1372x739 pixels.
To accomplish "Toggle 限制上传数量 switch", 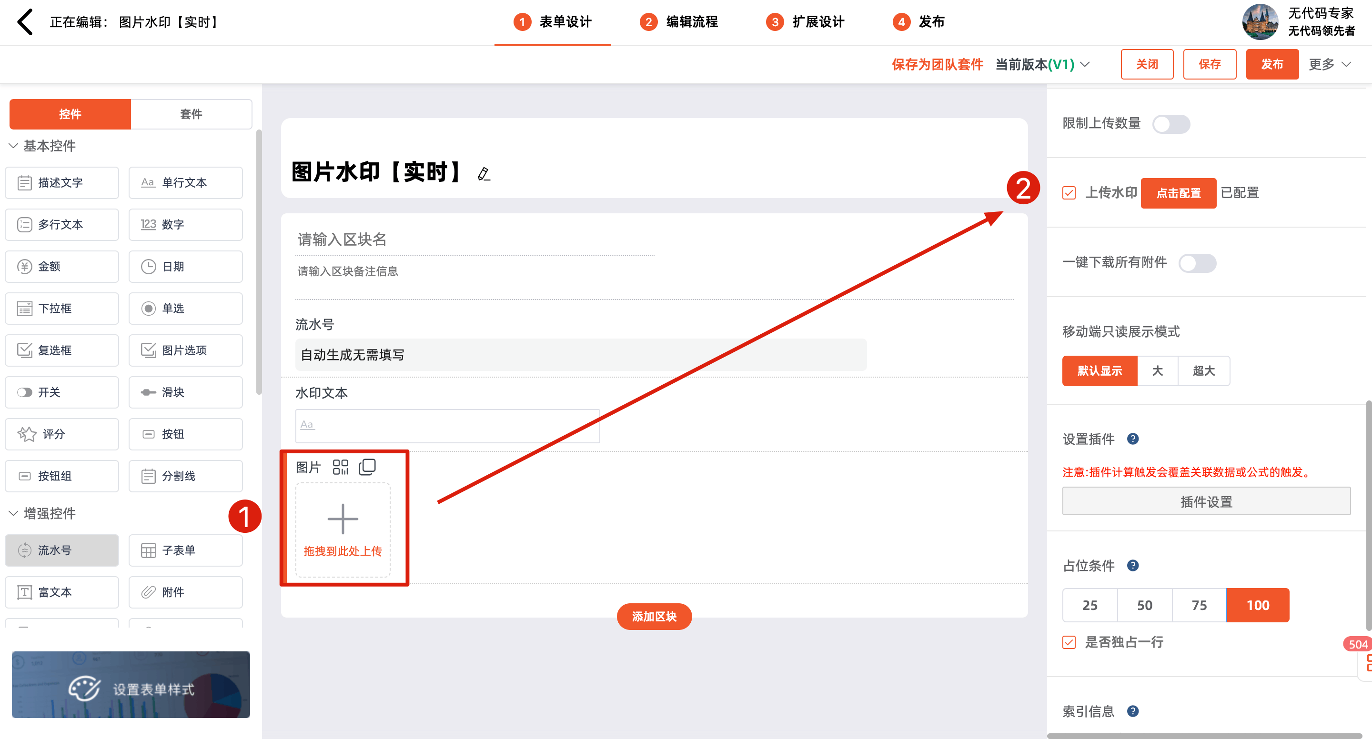I will click(x=1170, y=124).
